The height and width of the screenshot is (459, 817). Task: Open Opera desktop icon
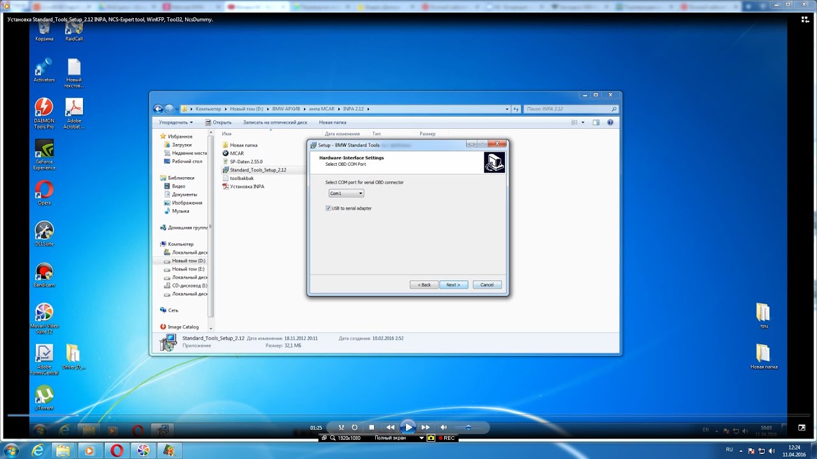(44, 193)
